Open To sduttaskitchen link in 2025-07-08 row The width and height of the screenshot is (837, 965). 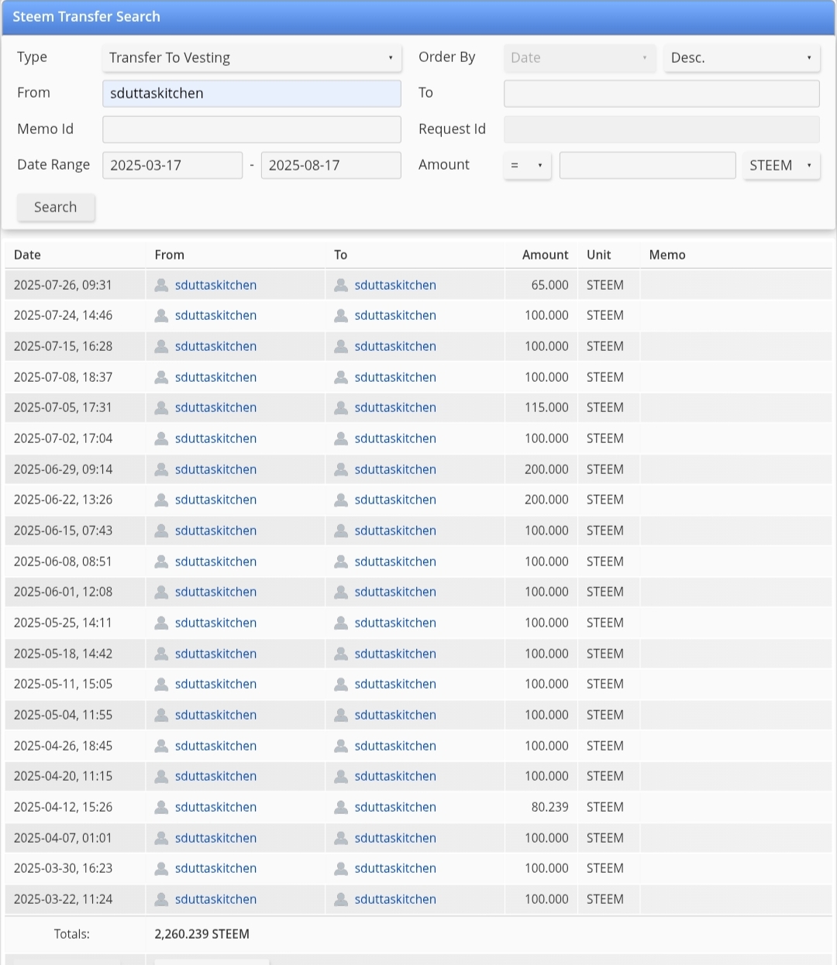395,377
